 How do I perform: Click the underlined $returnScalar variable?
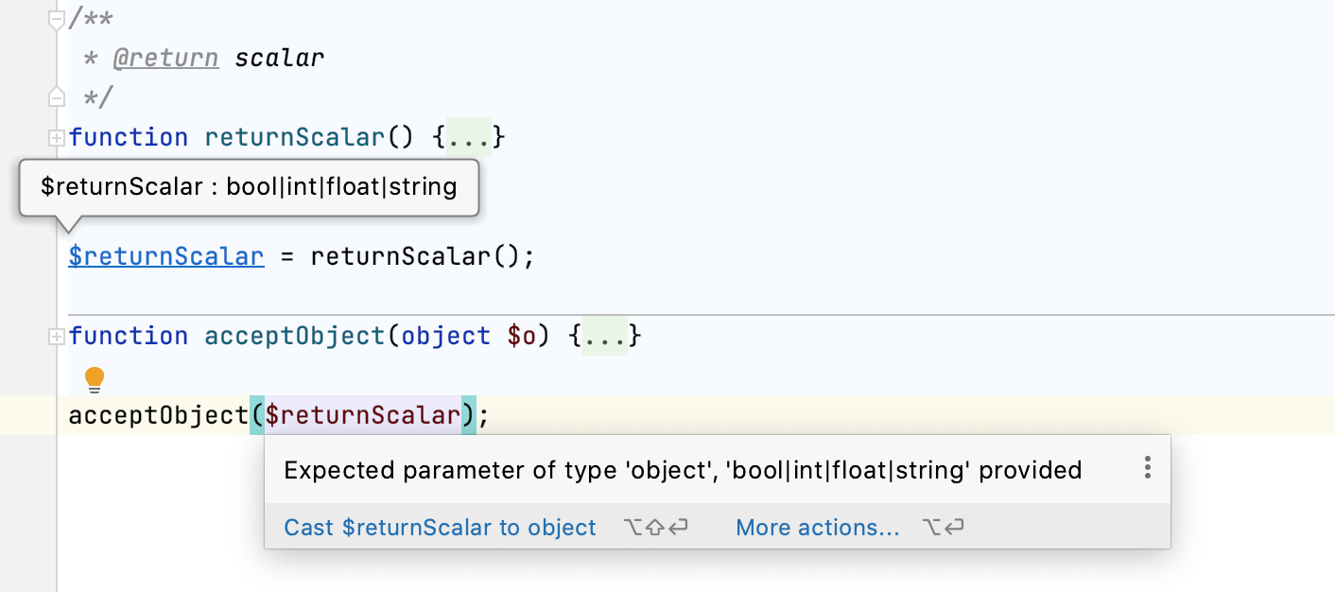166,256
